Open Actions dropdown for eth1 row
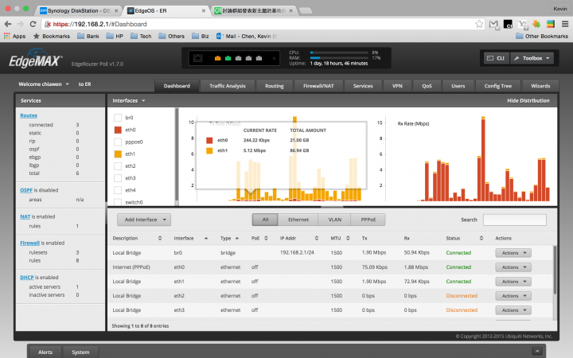Screen dimensions: 573x358 coord(513,282)
